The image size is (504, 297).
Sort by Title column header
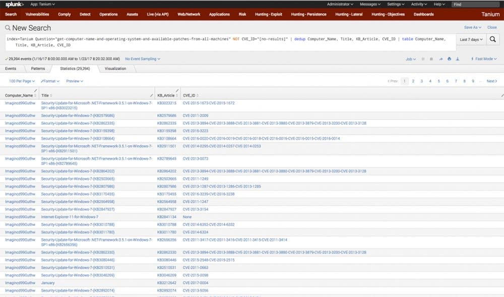(46, 95)
